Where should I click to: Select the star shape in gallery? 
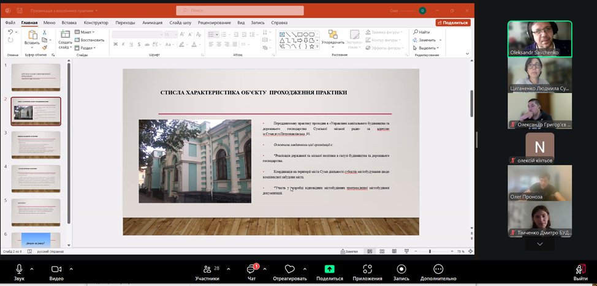(311, 47)
